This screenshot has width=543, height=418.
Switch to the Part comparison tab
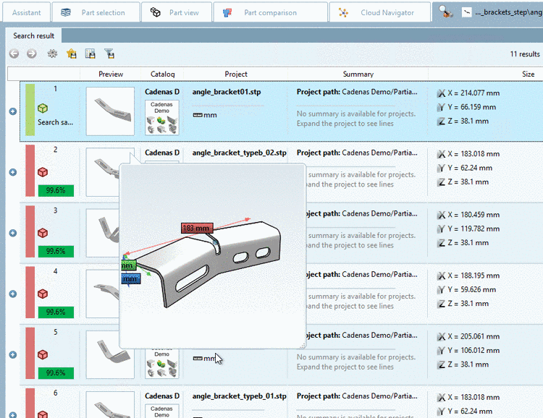[x=261, y=12]
